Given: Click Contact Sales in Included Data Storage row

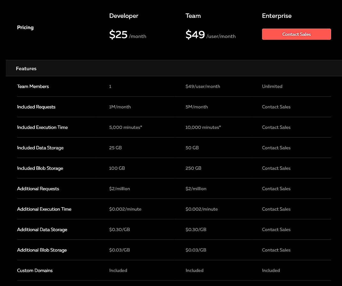Looking at the screenshot, I should tap(276, 148).
